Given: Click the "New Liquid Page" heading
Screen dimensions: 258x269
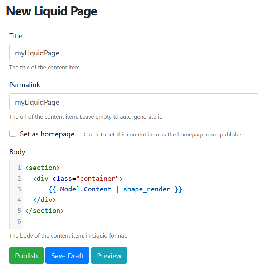Looking at the screenshot, I should pos(52,11).
